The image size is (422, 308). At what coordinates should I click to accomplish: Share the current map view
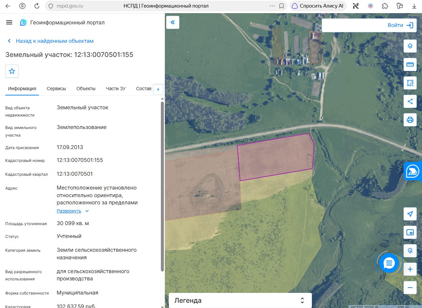(x=410, y=101)
